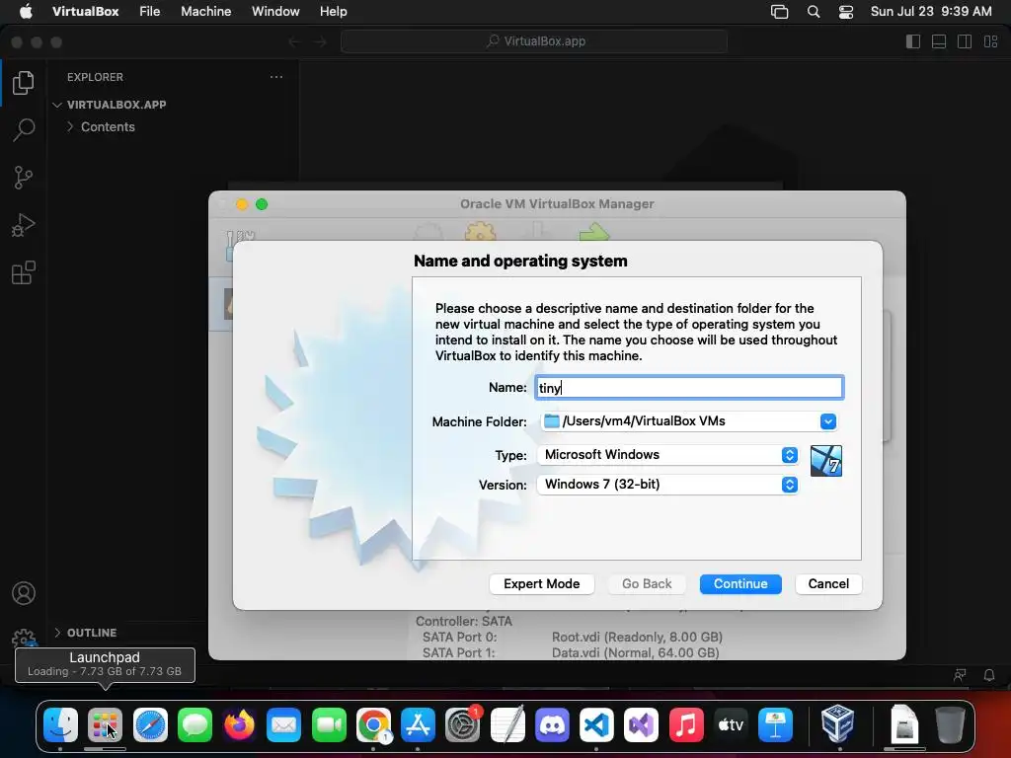This screenshot has height=758, width=1011.
Task: Open the File menu
Action: pyautogui.click(x=150, y=12)
